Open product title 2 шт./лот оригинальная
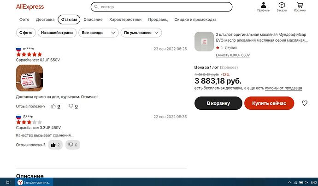 point(262,37)
